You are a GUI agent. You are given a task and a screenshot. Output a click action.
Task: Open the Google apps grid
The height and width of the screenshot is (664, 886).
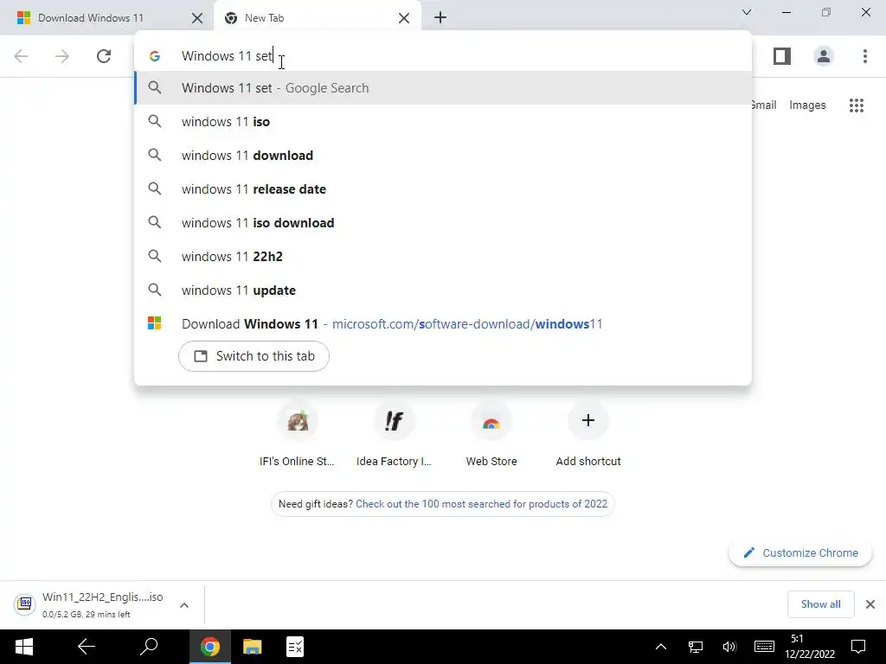pyautogui.click(x=857, y=105)
